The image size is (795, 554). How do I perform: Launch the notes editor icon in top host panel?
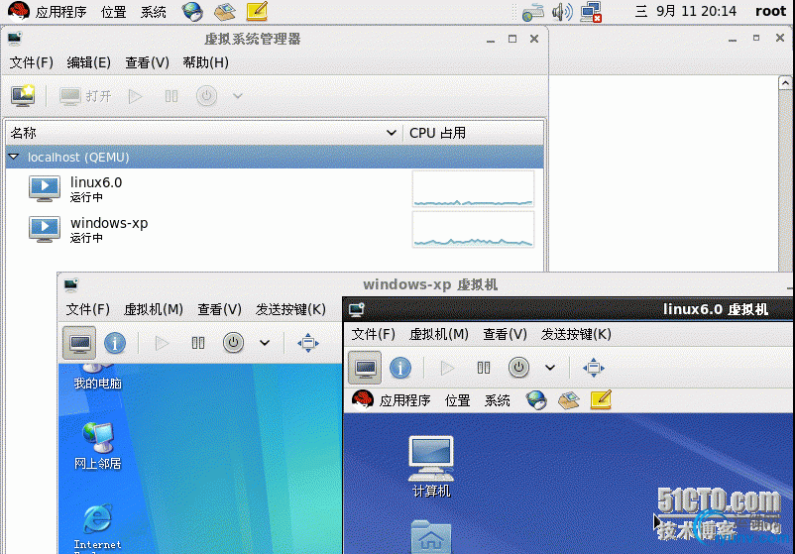pyautogui.click(x=257, y=11)
